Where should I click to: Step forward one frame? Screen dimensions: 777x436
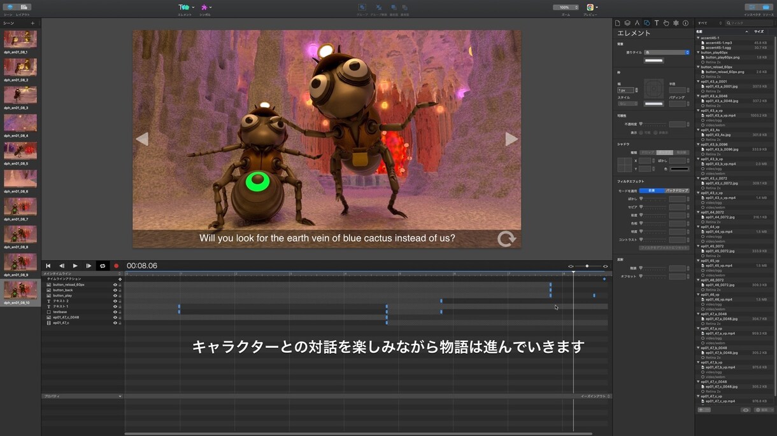tap(89, 266)
